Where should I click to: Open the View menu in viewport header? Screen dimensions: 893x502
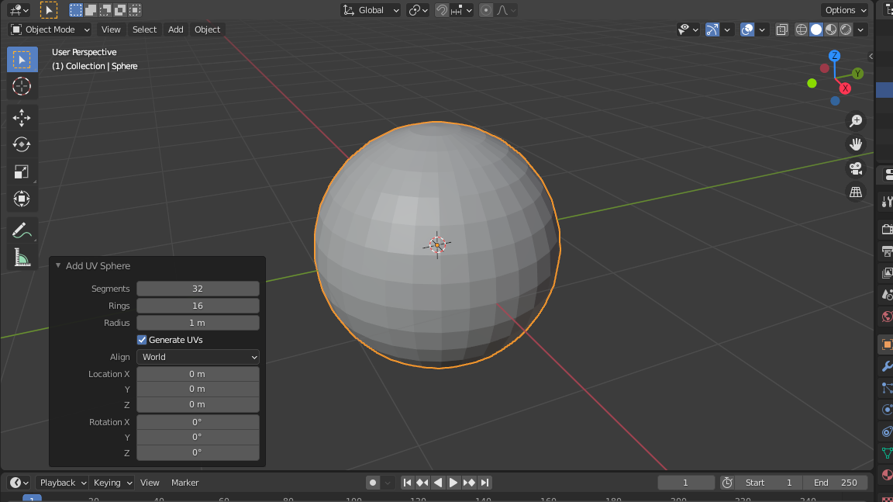(111, 29)
